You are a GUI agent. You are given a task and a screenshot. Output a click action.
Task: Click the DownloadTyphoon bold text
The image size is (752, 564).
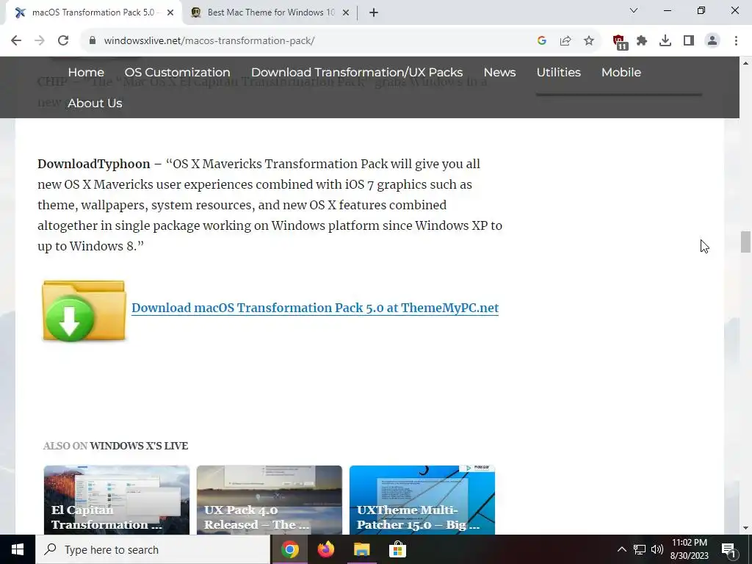pos(94,164)
